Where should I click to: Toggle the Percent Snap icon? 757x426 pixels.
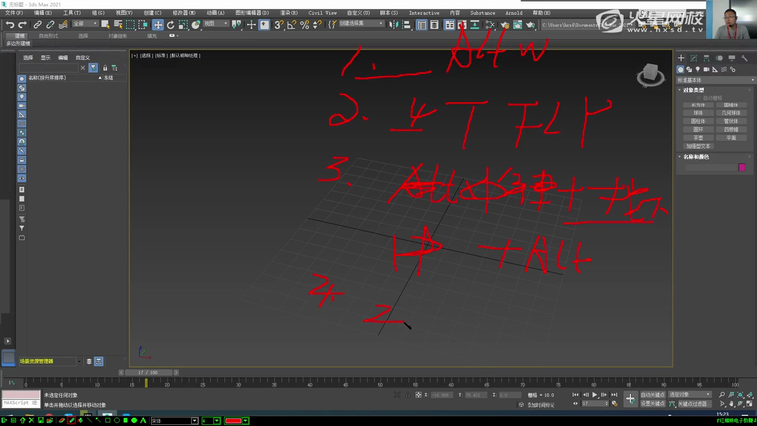pyautogui.click(x=304, y=24)
